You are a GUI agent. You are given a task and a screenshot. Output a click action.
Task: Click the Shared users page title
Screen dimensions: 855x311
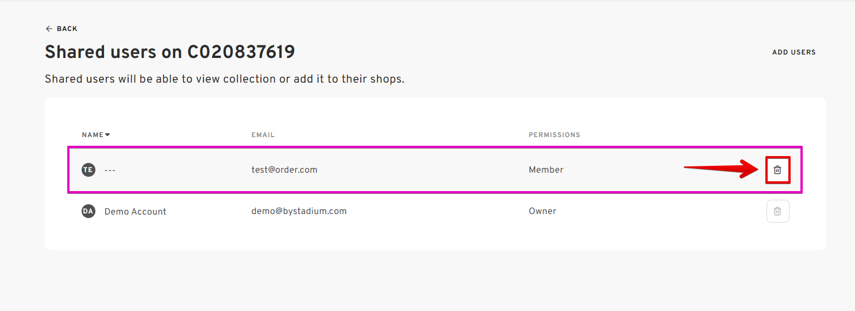coord(170,52)
